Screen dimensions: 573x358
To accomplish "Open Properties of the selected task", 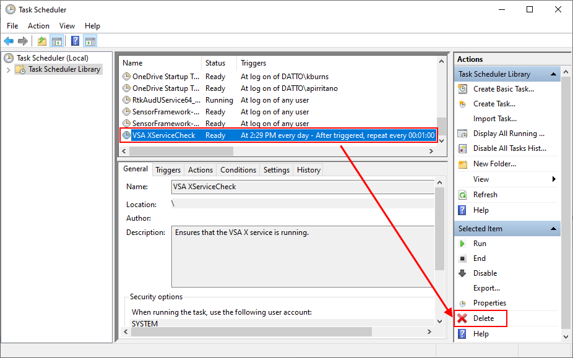I will [x=489, y=303].
